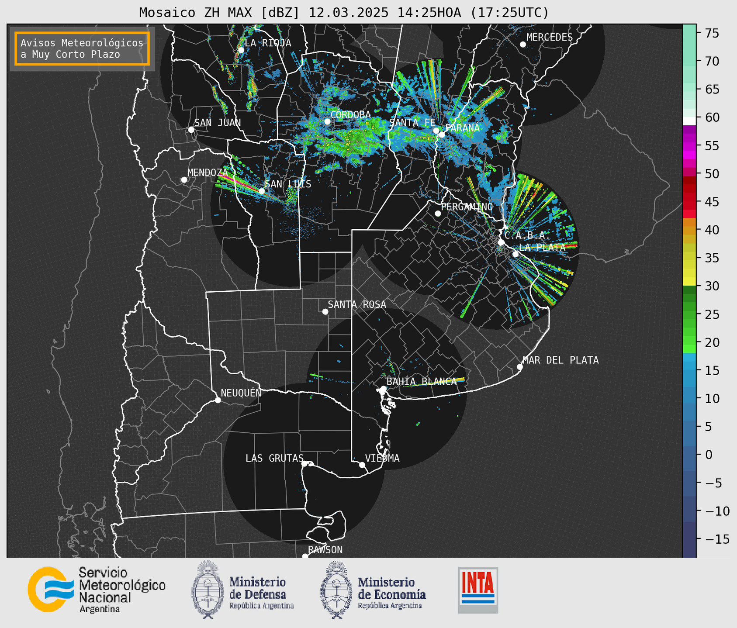The image size is (737, 628).
Task: Click the Ministerio de Economía coat of arms
Action: point(336,590)
